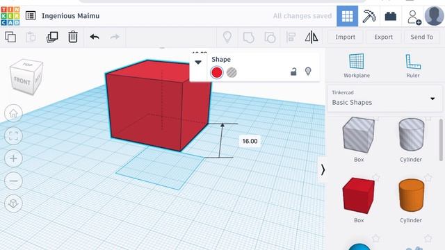This screenshot has width=445, height=250.
Task: Select the Ruler tool
Action: [413, 65]
